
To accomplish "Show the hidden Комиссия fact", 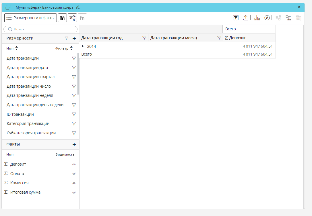I will 74,183.
